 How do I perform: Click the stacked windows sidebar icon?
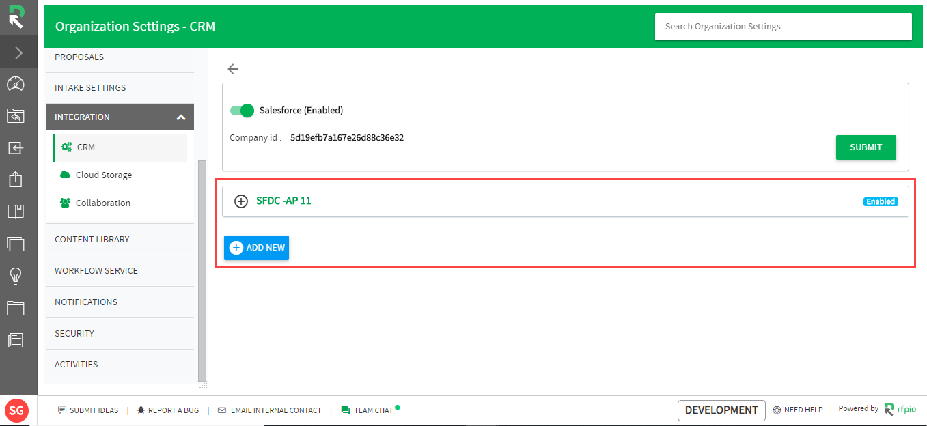(x=16, y=243)
